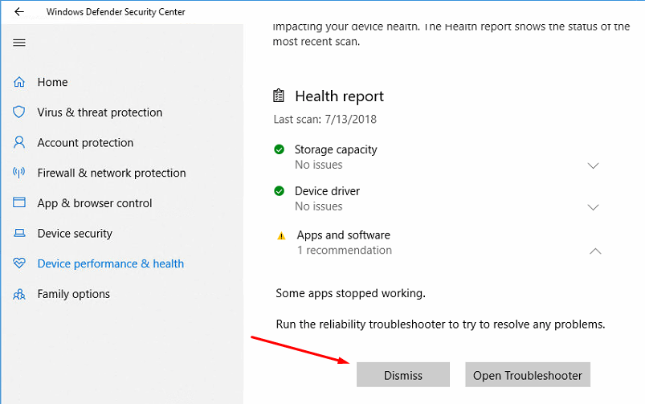Click the Home house icon
The height and width of the screenshot is (404, 645).
point(19,82)
